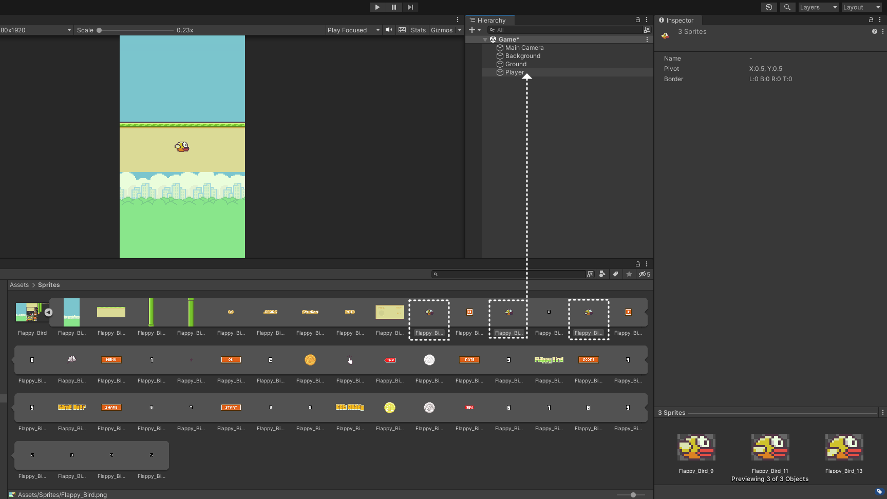887x499 pixels.
Task: Open the Layers dropdown
Action: click(x=818, y=7)
